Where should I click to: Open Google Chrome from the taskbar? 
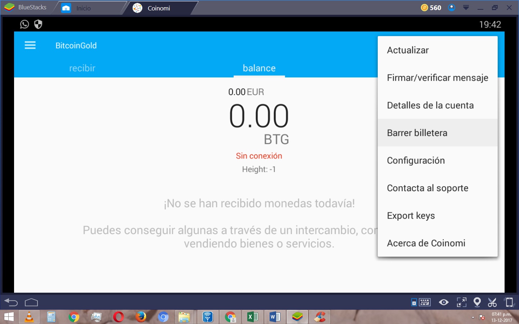[x=74, y=317]
